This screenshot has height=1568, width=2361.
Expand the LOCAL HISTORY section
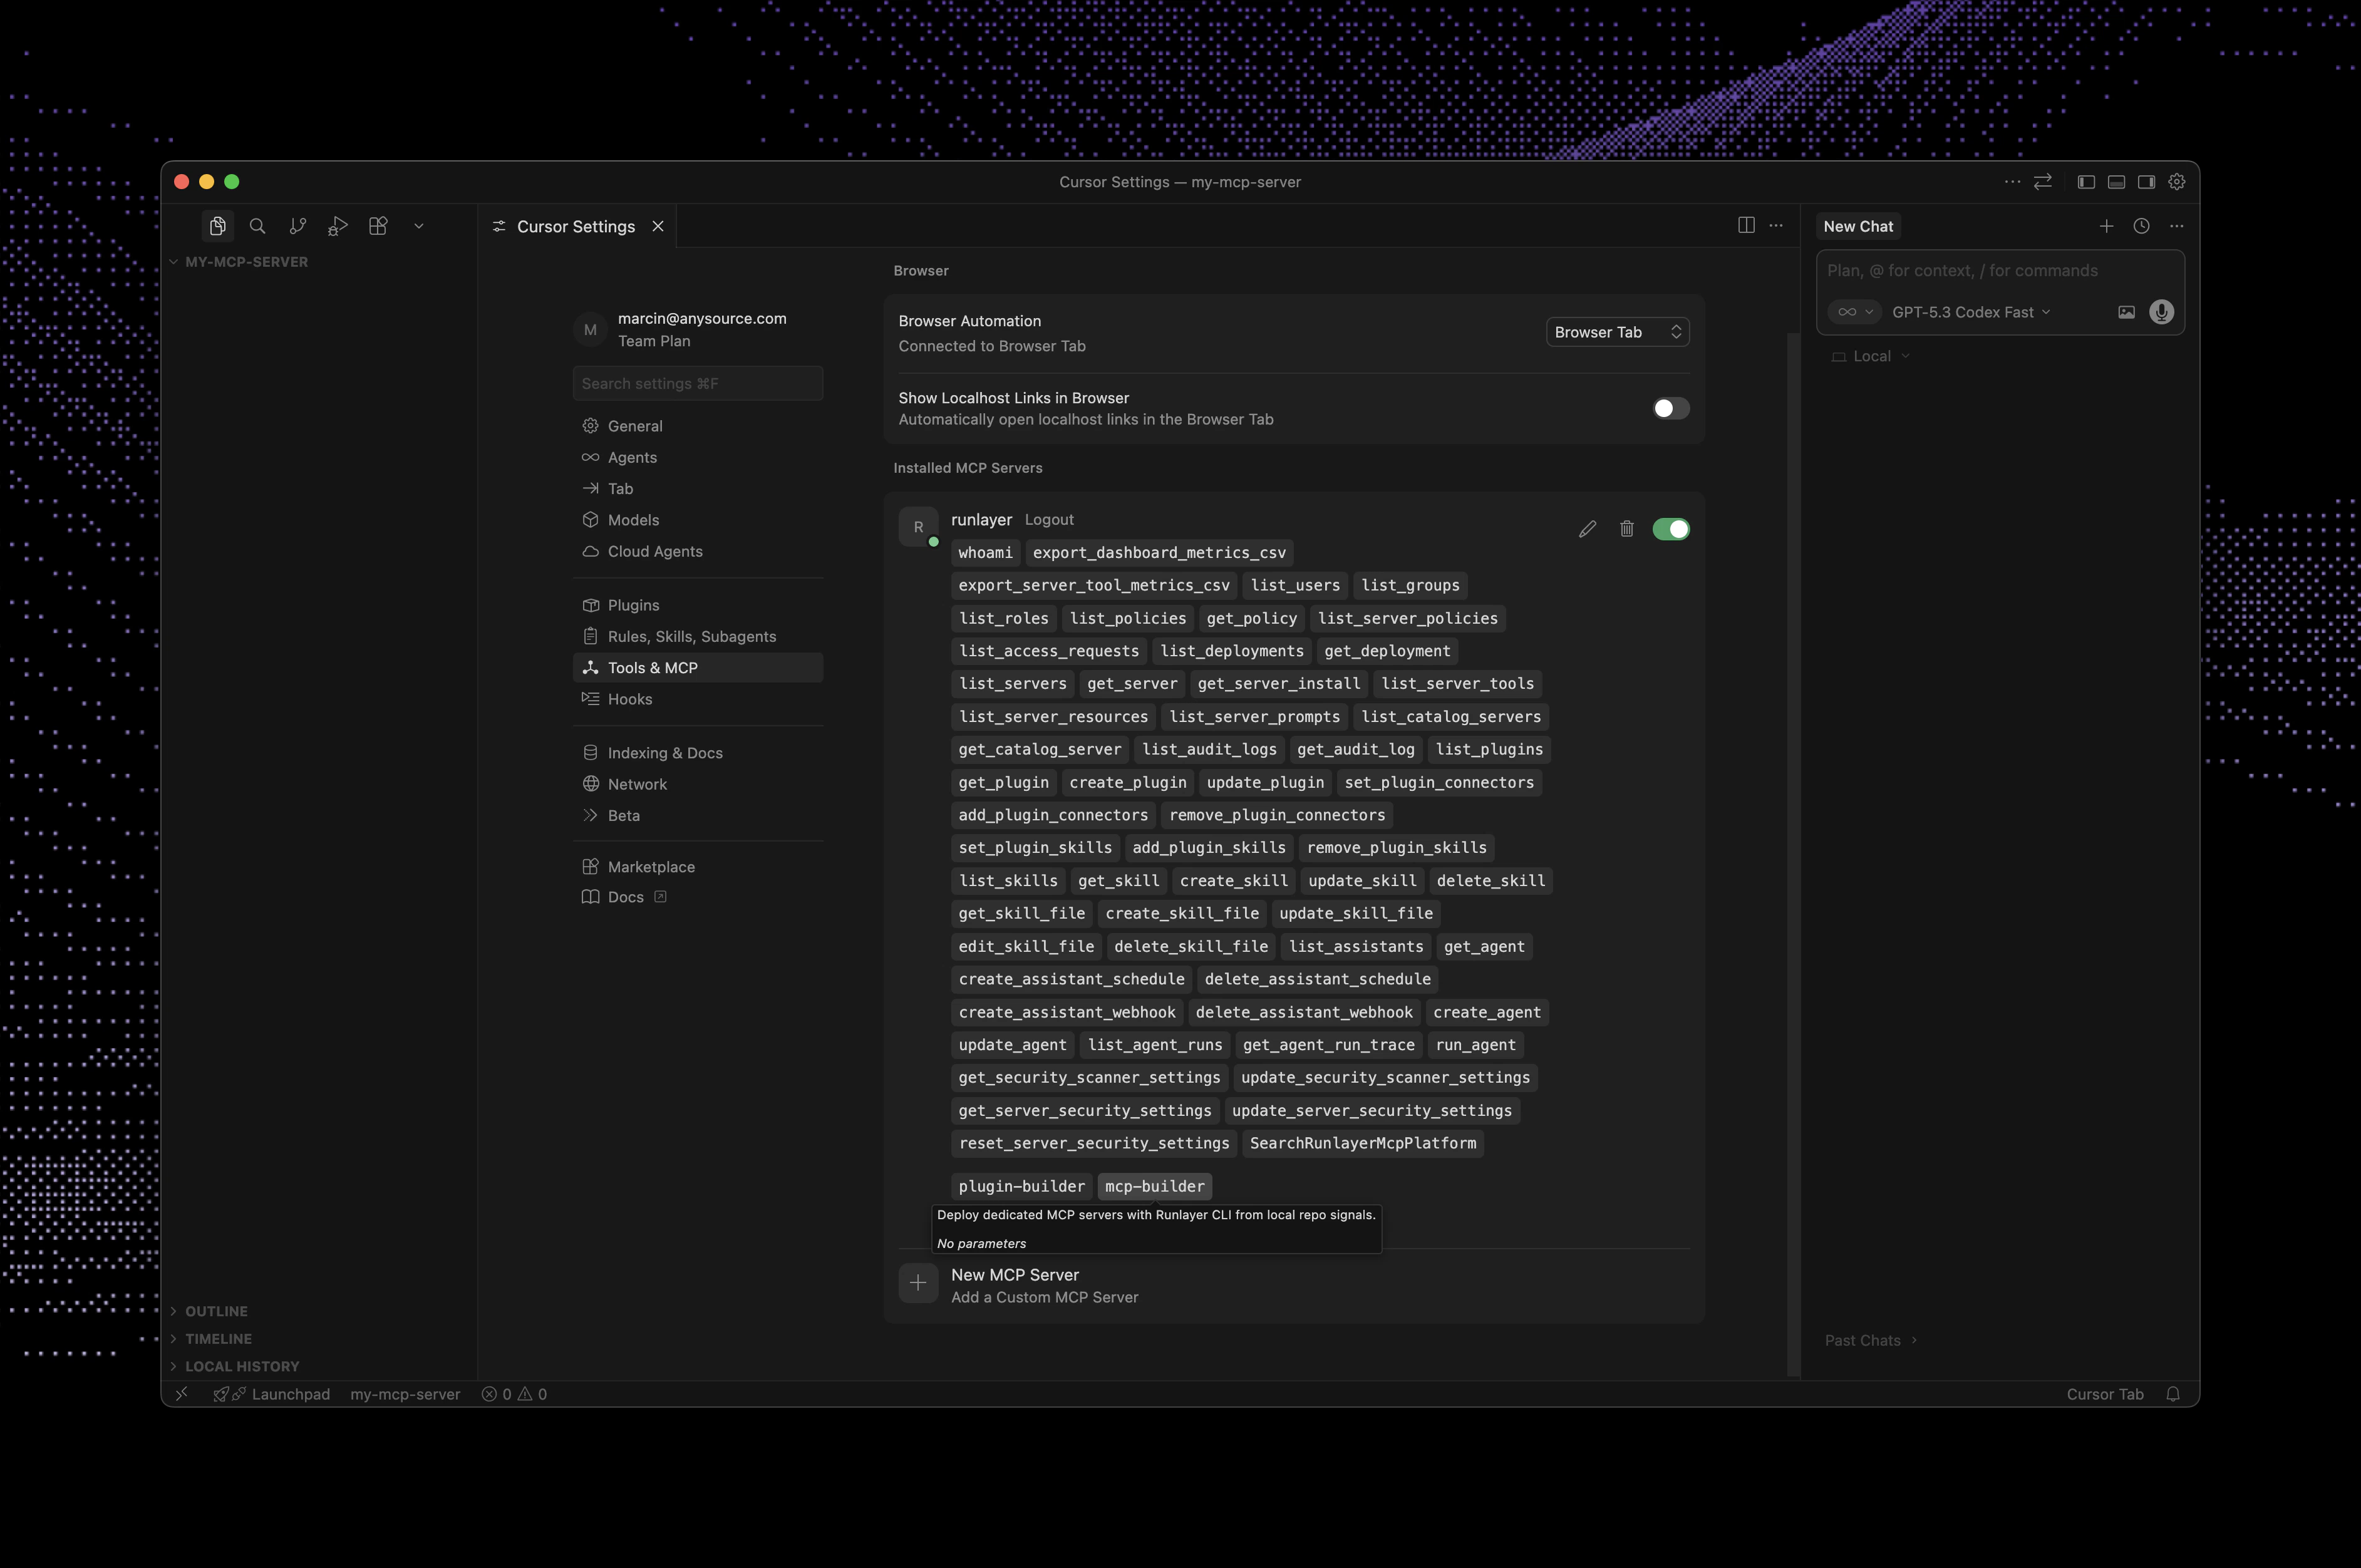[x=318, y=1366]
